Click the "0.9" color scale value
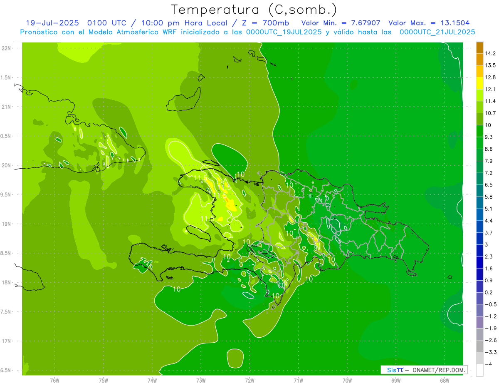Viewport: 499px width, 386px height. 489,280
